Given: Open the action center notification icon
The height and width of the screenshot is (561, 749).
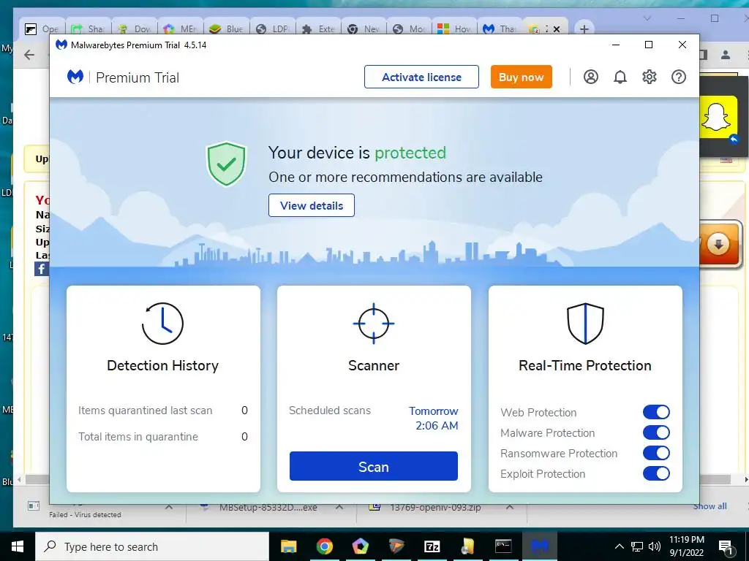Looking at the screenshot, I should point(726,547).
